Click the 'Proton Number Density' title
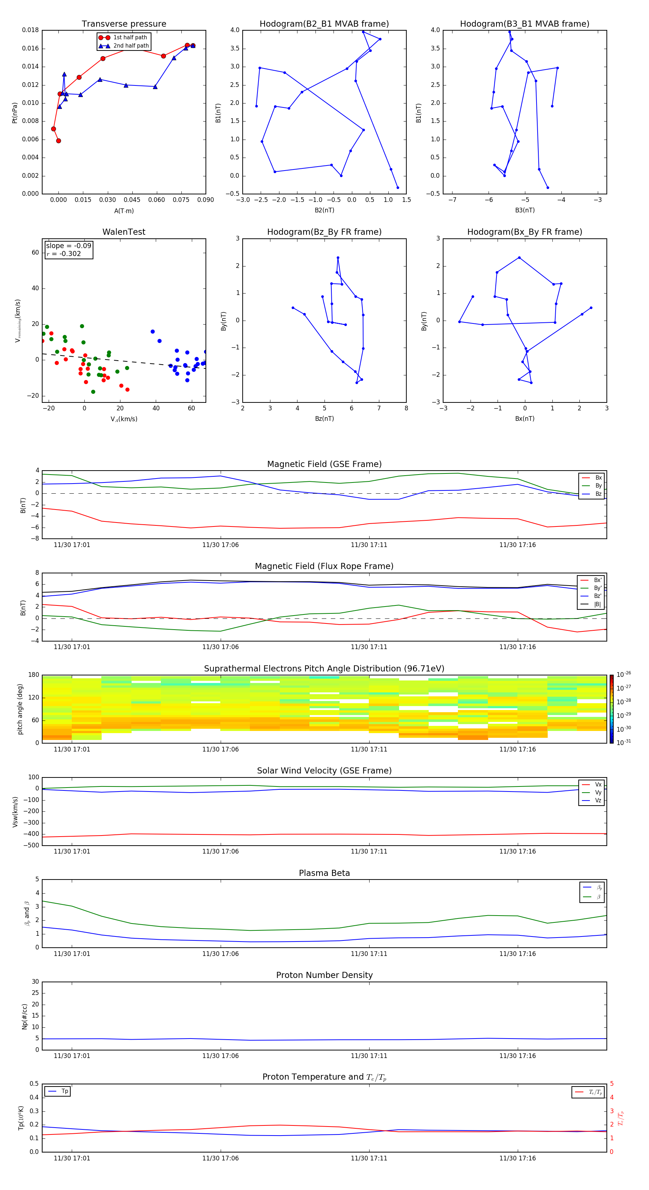649x1190 pixels. (324, 975)
